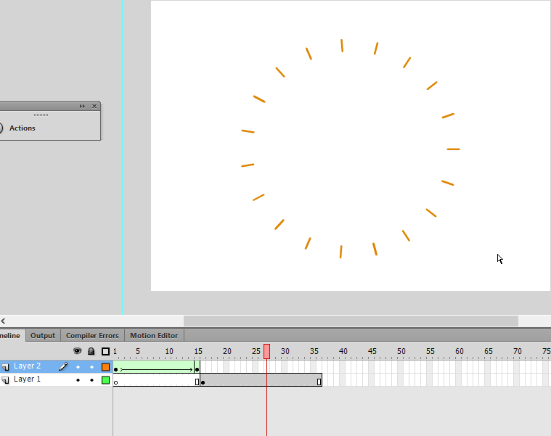Open the Motion Editor tab

(154, 336)
